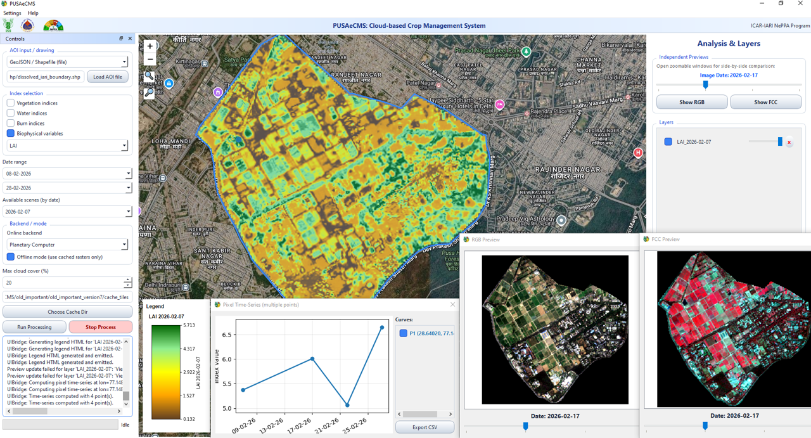The height and width of the screenshot is (438, 811).
Task: Click the Run Processing button
Action: (35, 327)
